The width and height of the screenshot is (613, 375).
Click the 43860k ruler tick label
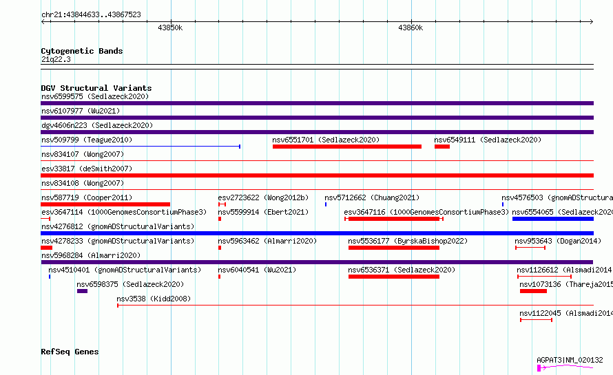pyautogui.click(x=411, y=28)
